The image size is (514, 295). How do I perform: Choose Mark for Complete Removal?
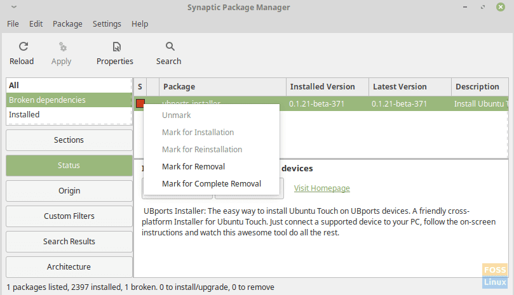click(x=212, y=184)
